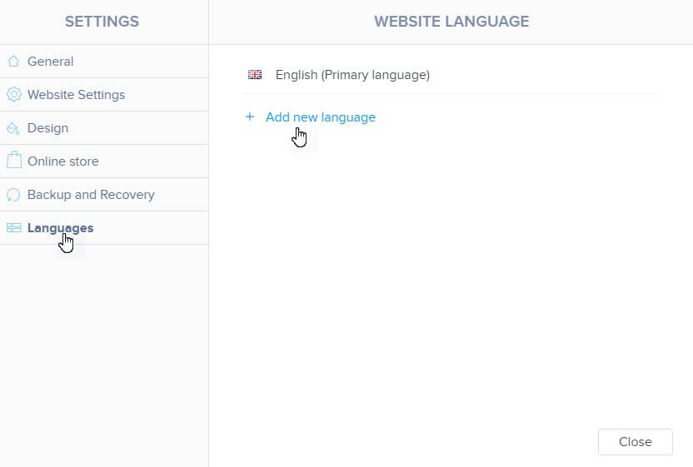Go to Website Settings section
The image size is (693, 467).
tap(76, 95)
